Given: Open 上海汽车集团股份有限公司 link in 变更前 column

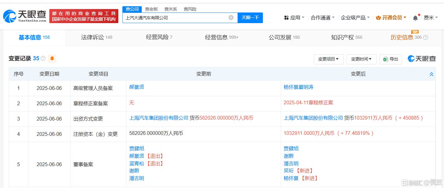Looking at the screenshot, I should pos(159,118).
